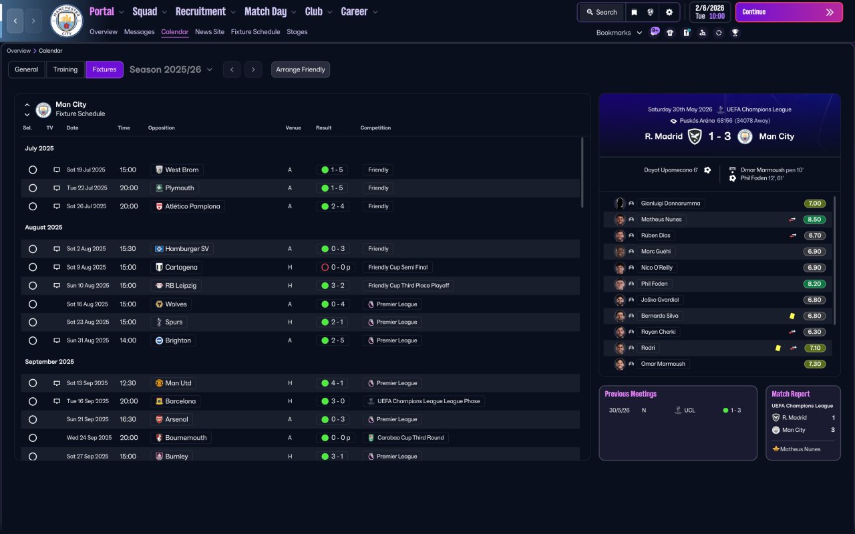Image resolution: width=855 pixels, height=534 pixels.
Task: Click the Manchester City club crest in header
Action: coord(67,21)
